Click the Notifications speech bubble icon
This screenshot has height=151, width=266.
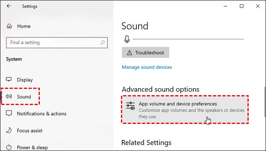pos(9,113)
